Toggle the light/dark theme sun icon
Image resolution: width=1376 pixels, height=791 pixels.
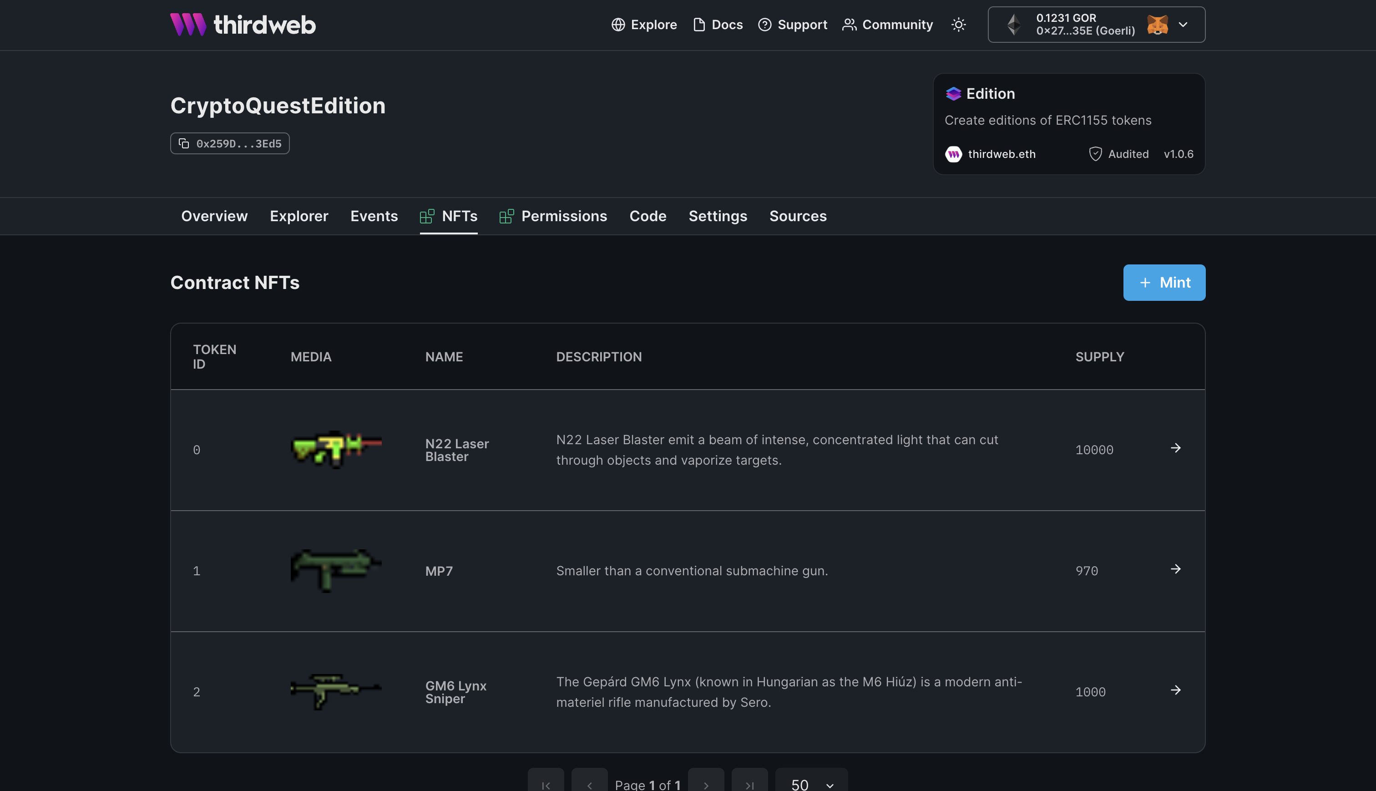(x=958, y=25)
